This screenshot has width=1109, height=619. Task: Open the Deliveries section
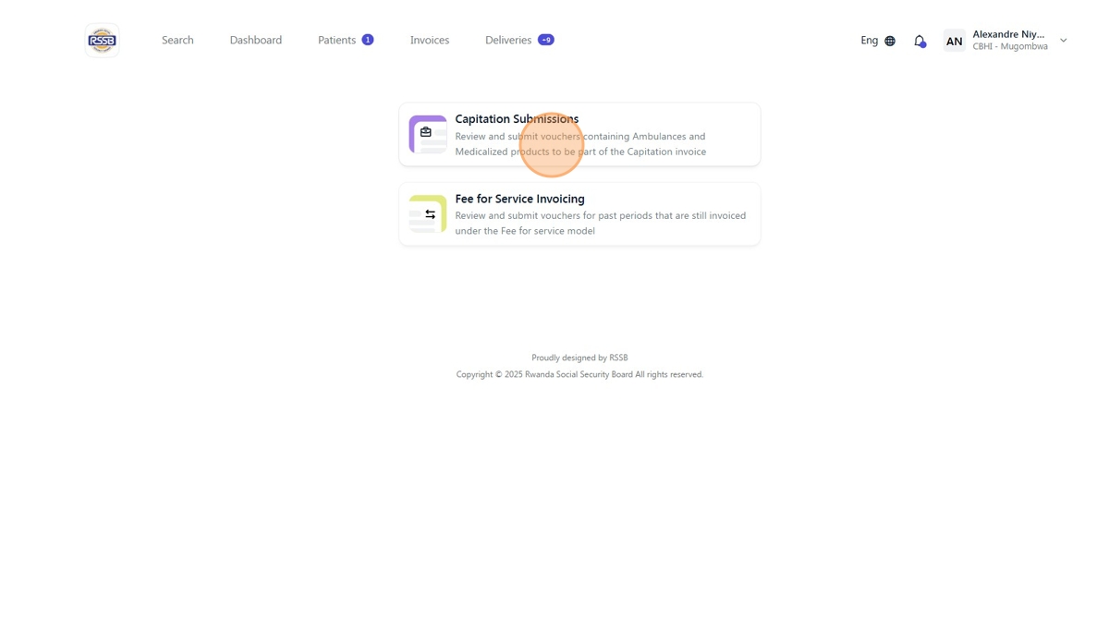tap(508, 41)
